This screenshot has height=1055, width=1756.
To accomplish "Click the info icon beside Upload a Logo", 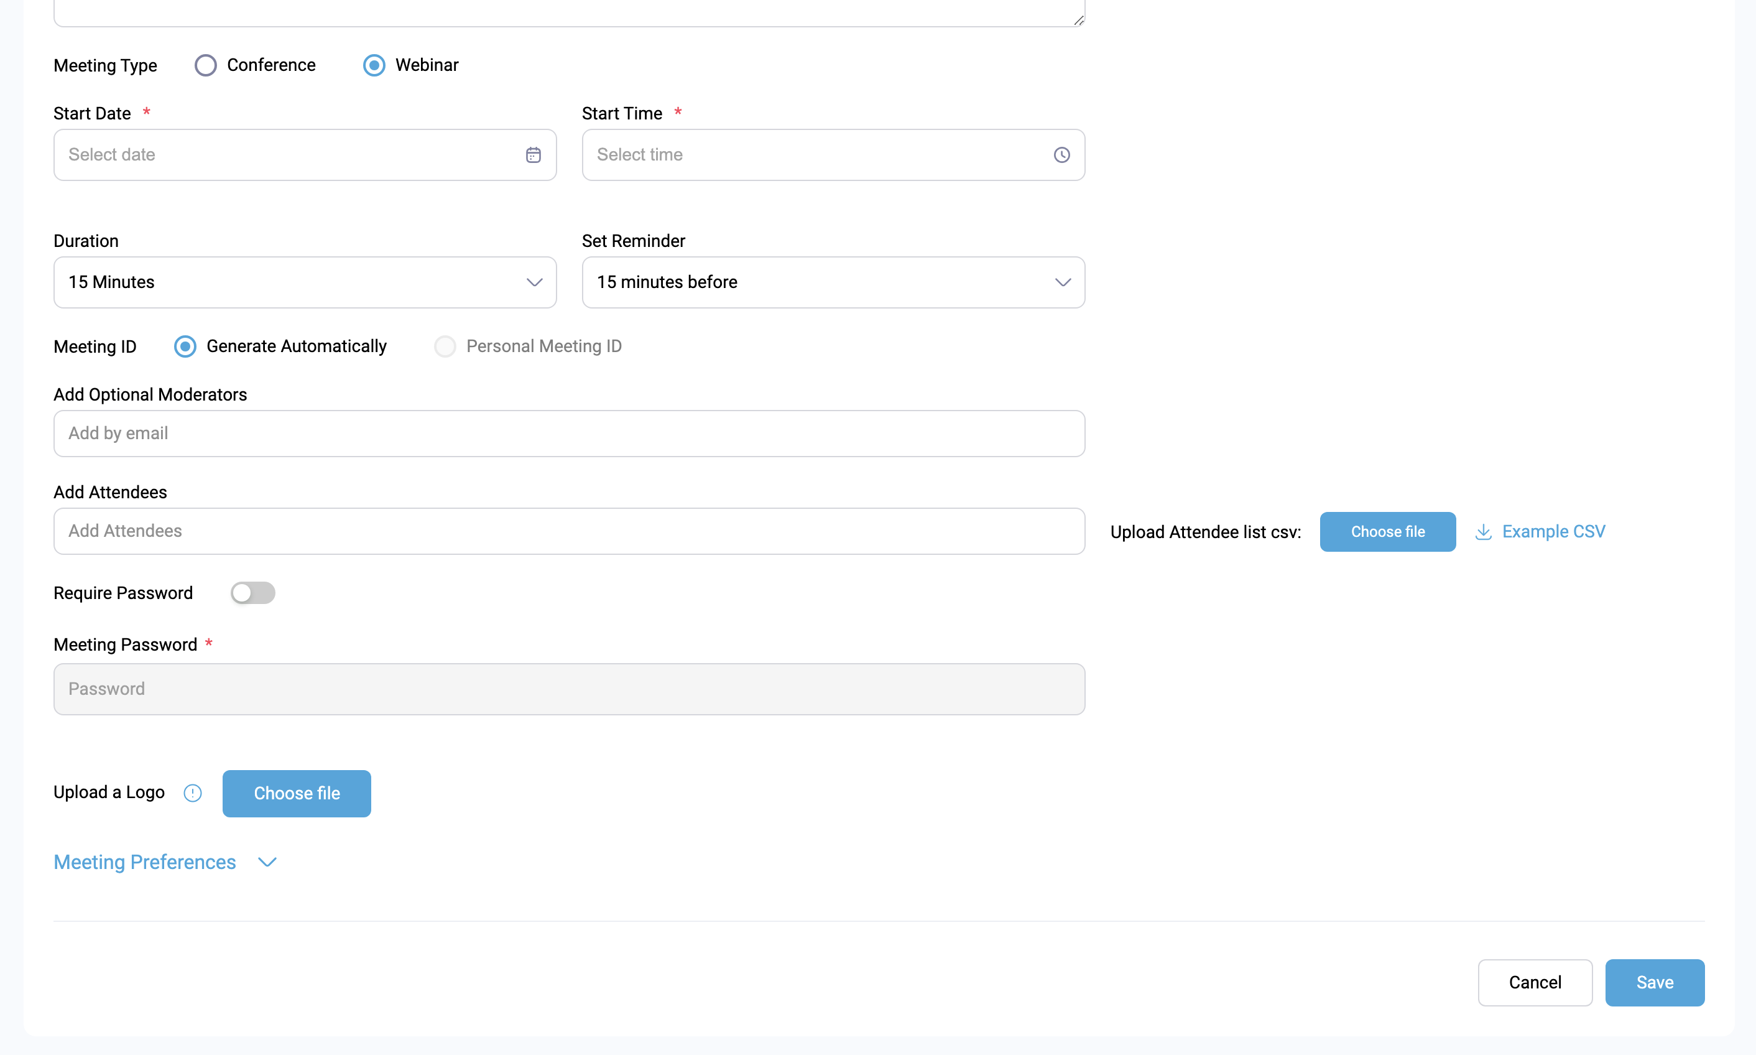I will click(193, 792).
